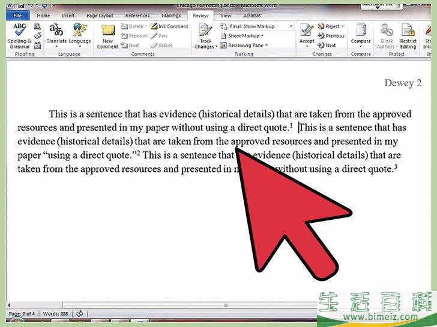Switch to the Acrobat tab
This screenshot has width=437, height=327.
252,16
